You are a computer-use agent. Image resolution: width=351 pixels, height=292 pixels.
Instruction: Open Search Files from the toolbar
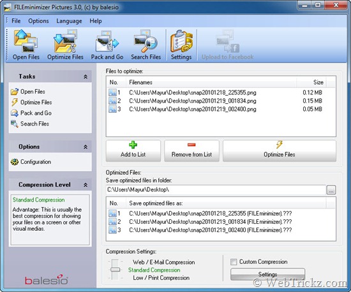(x=146, y=45)
